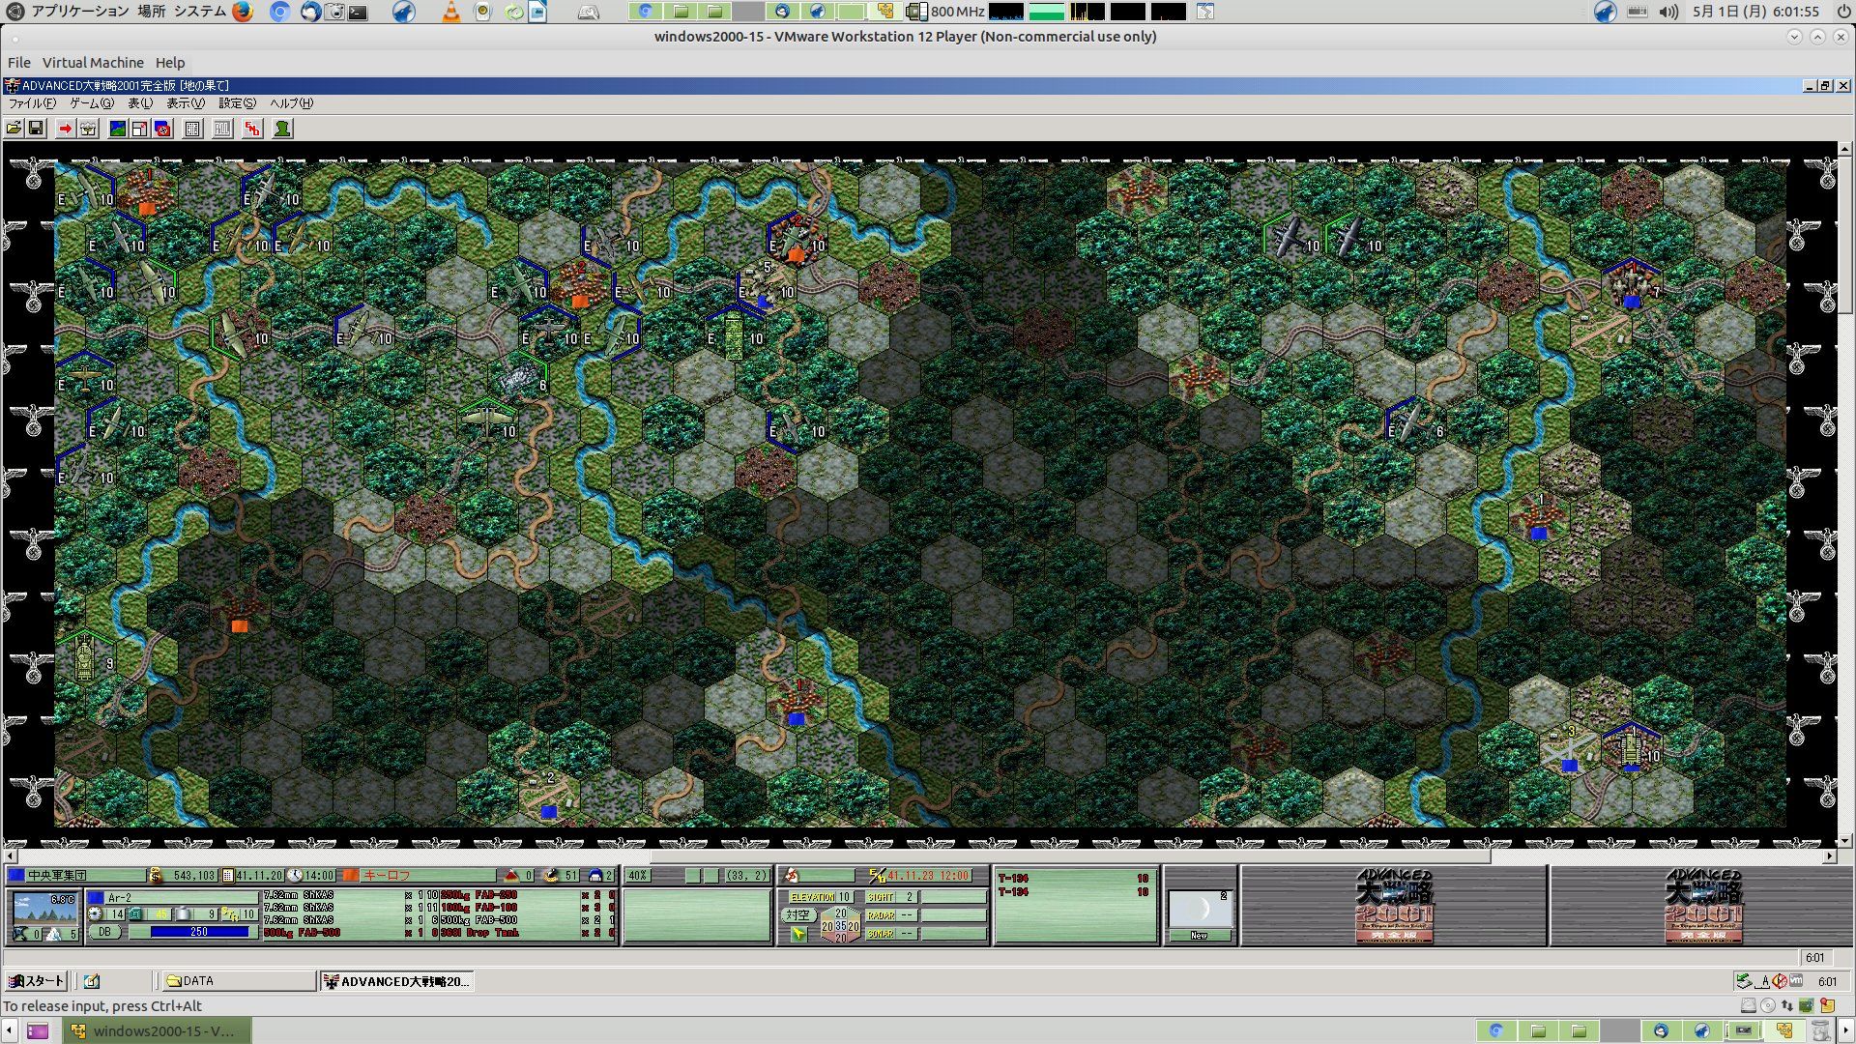Select the white tank unit labeled 6

pyautogui.click(x=522, y=375)
